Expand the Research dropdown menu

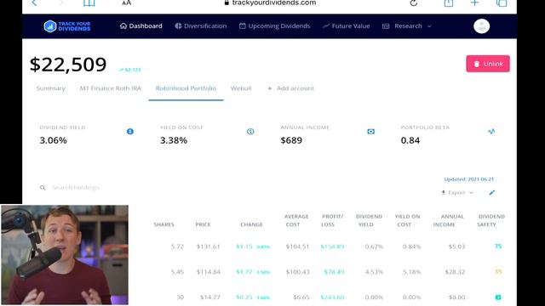point(407,26)
